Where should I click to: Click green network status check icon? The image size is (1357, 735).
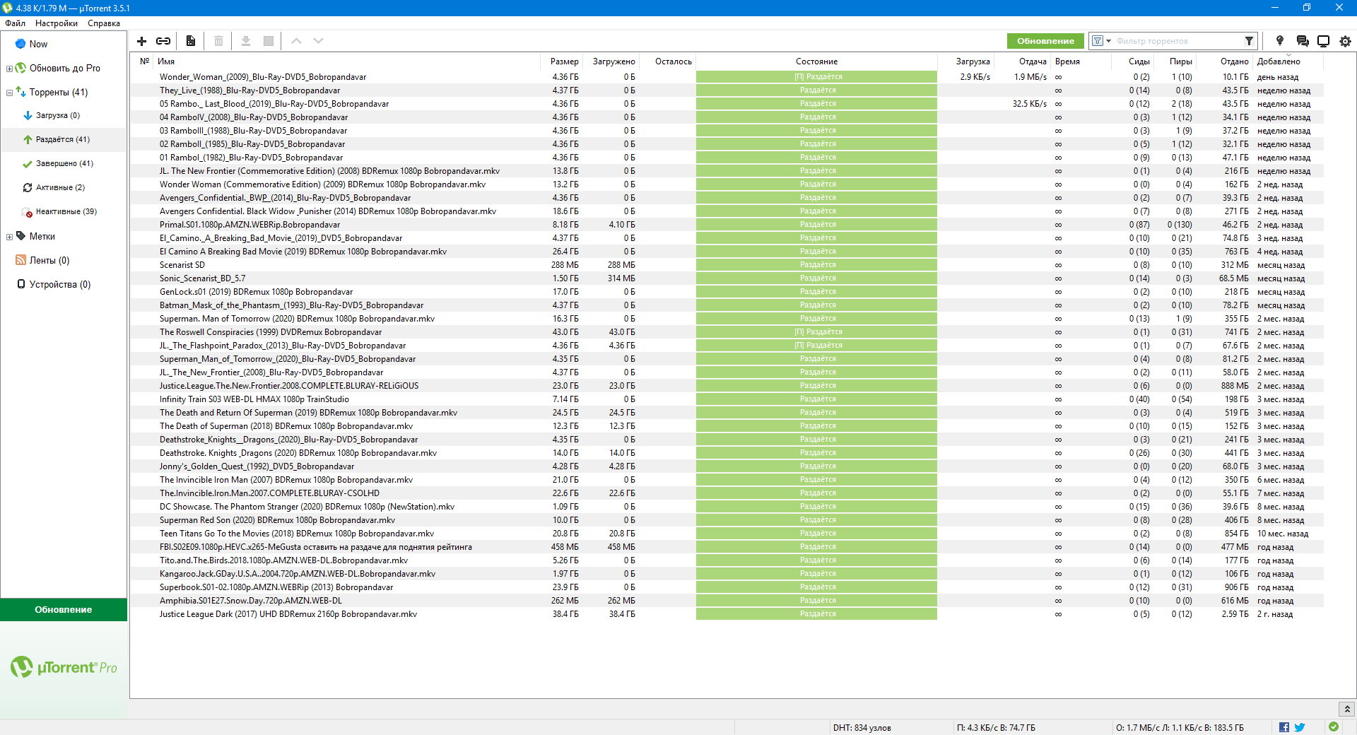pyautogui.click(x=1334, y=727)
